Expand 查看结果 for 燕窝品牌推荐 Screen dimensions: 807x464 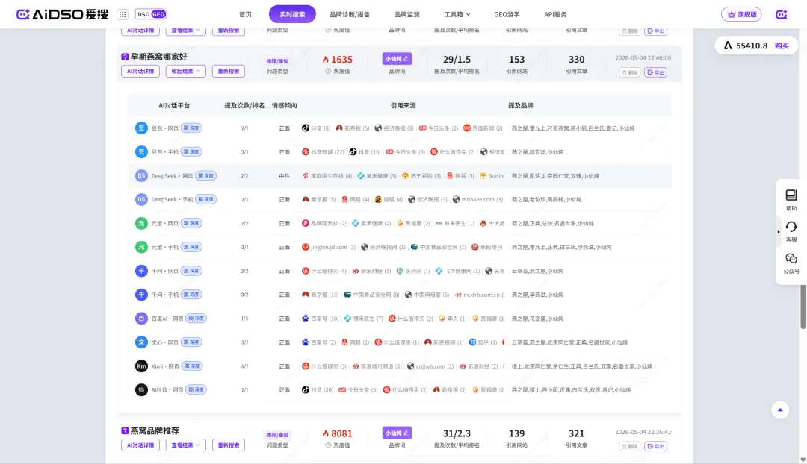click(x=186, y=445)
